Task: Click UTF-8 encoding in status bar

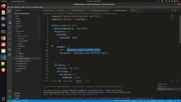Action: coord(141,101)
